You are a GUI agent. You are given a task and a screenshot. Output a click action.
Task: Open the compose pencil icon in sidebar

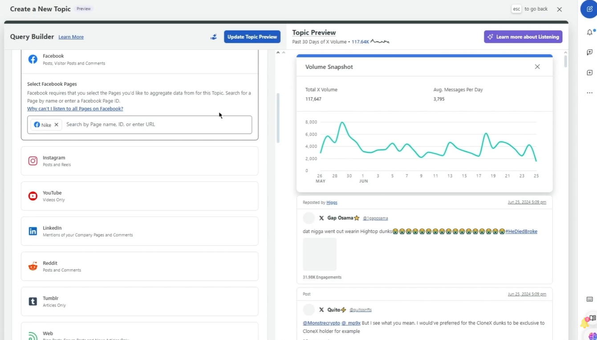coord(589,9)
